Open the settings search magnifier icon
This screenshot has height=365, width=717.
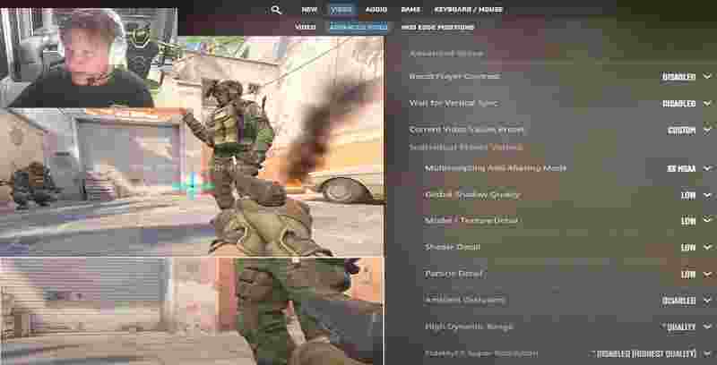point(276,10)
